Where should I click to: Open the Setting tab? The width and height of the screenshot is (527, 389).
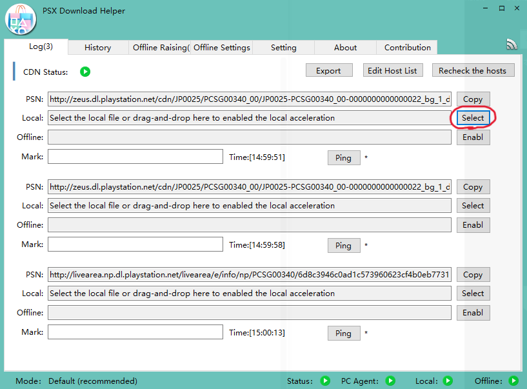click(x=283, y=47)
